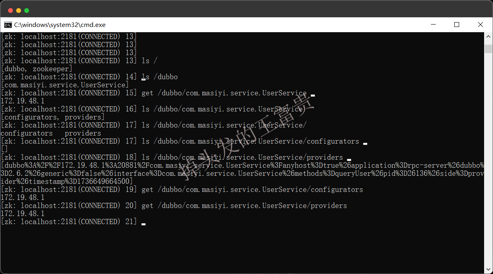Click the topmost empty prompt 13 line

click(69, 37)
